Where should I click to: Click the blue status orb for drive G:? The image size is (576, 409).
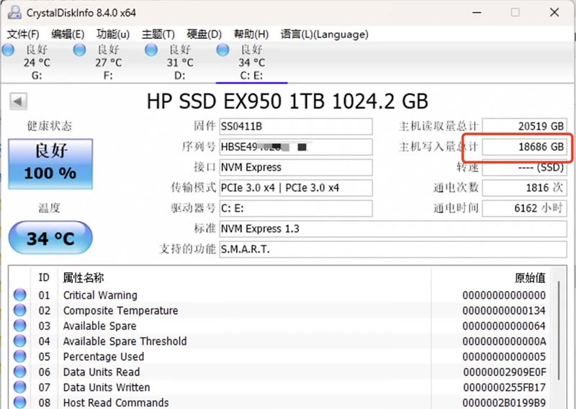click(x=8, y=50)
